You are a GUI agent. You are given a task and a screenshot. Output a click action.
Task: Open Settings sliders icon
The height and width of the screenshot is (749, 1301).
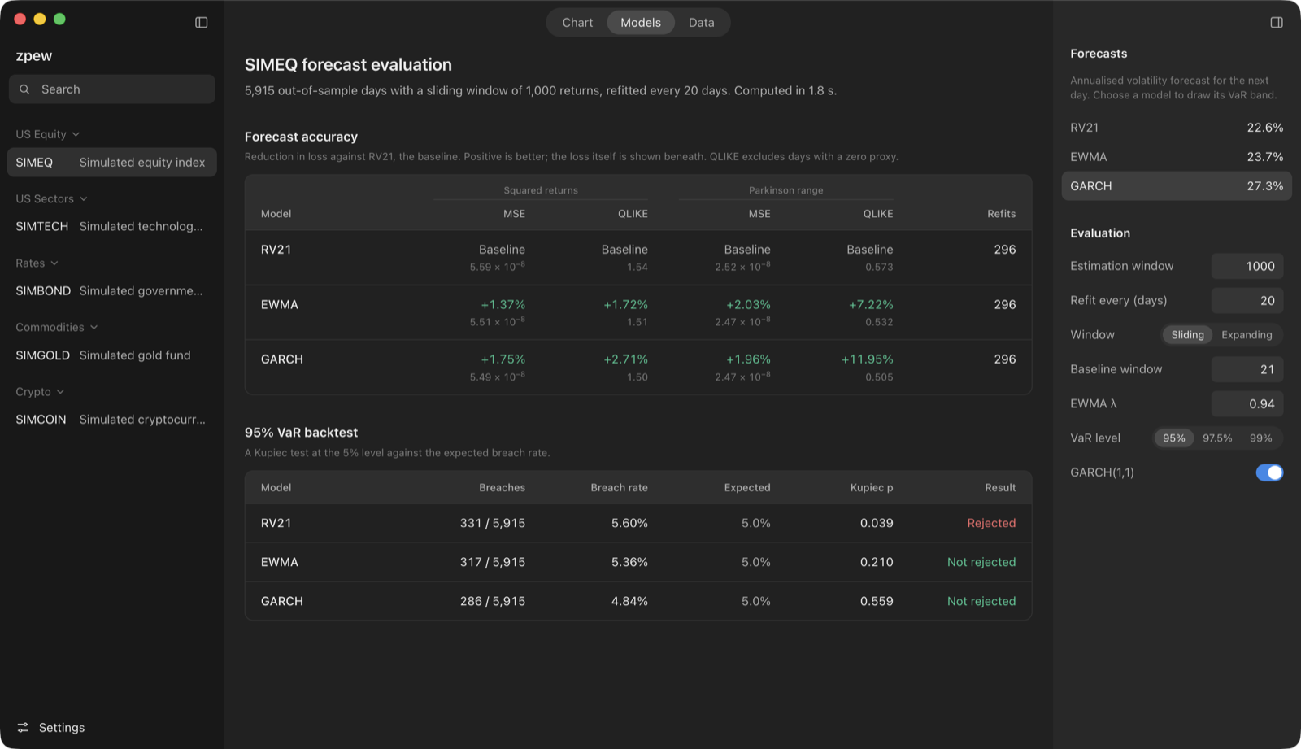[x=23, y=728]
